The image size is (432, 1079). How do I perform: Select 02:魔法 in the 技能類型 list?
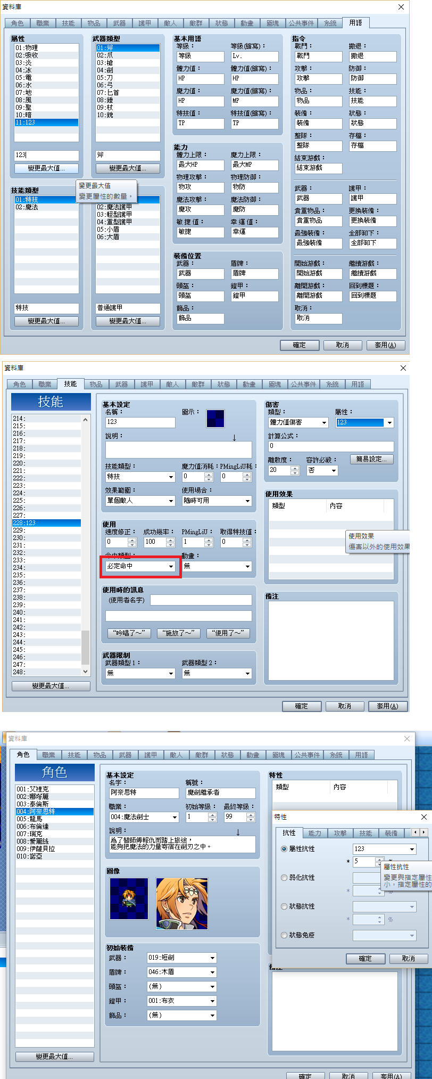[x=46, y=207]
